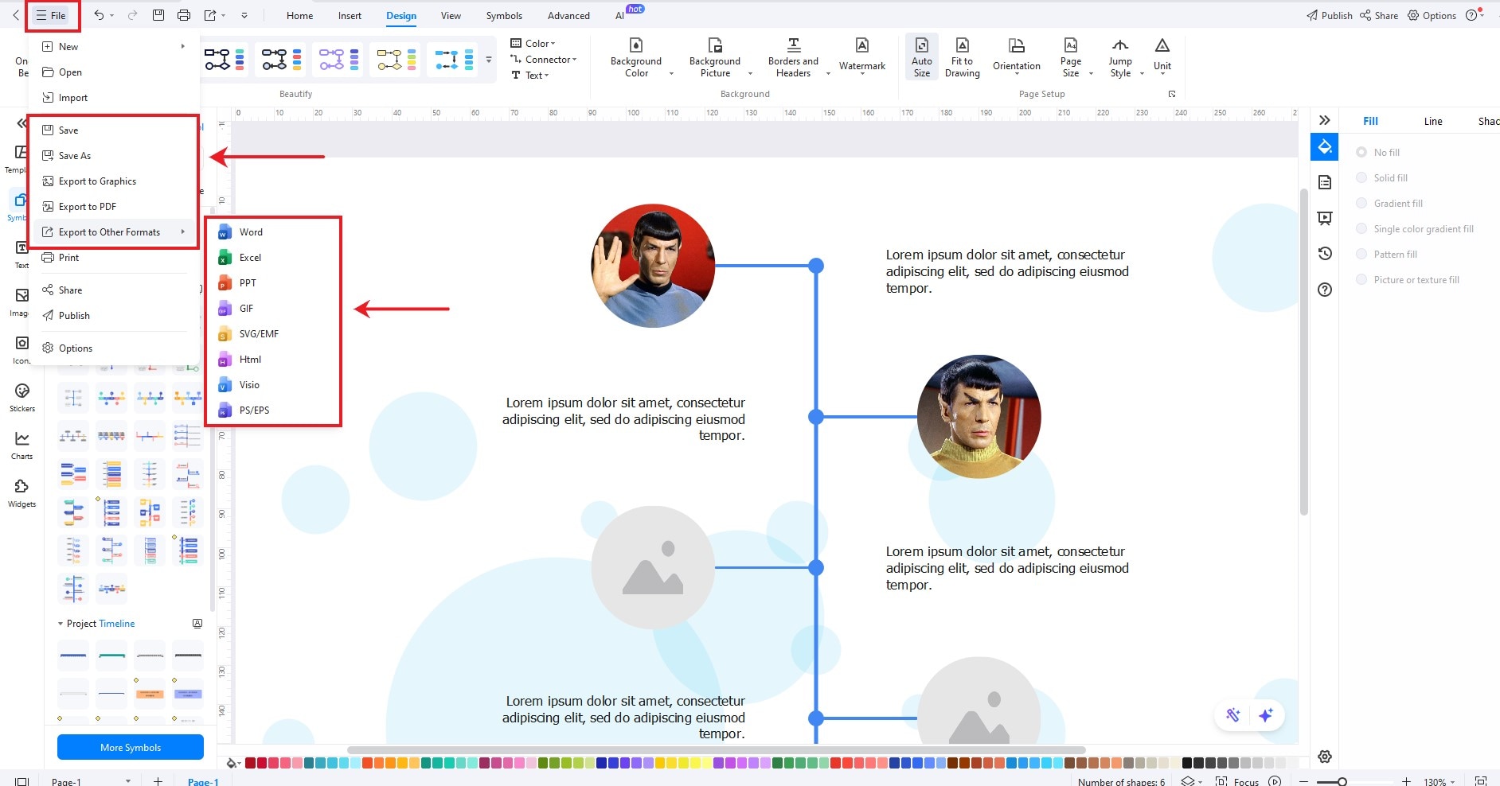
Task: Open Background Color dropdown
Action: pyautogui.click(x=640, y=56)
